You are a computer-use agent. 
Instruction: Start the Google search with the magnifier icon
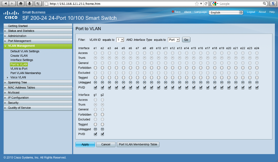click(264, 3)
